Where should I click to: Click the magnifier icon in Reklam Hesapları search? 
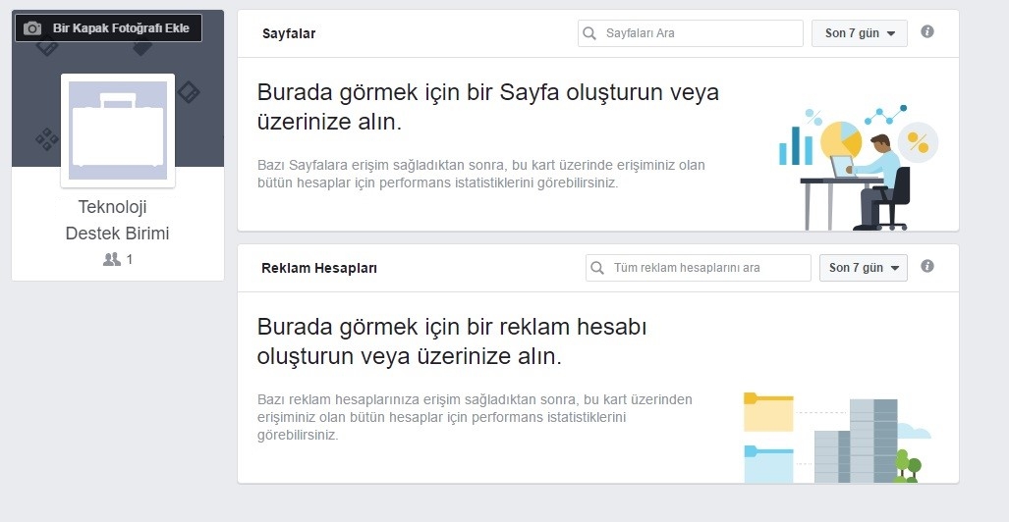[x=597, y=268]
